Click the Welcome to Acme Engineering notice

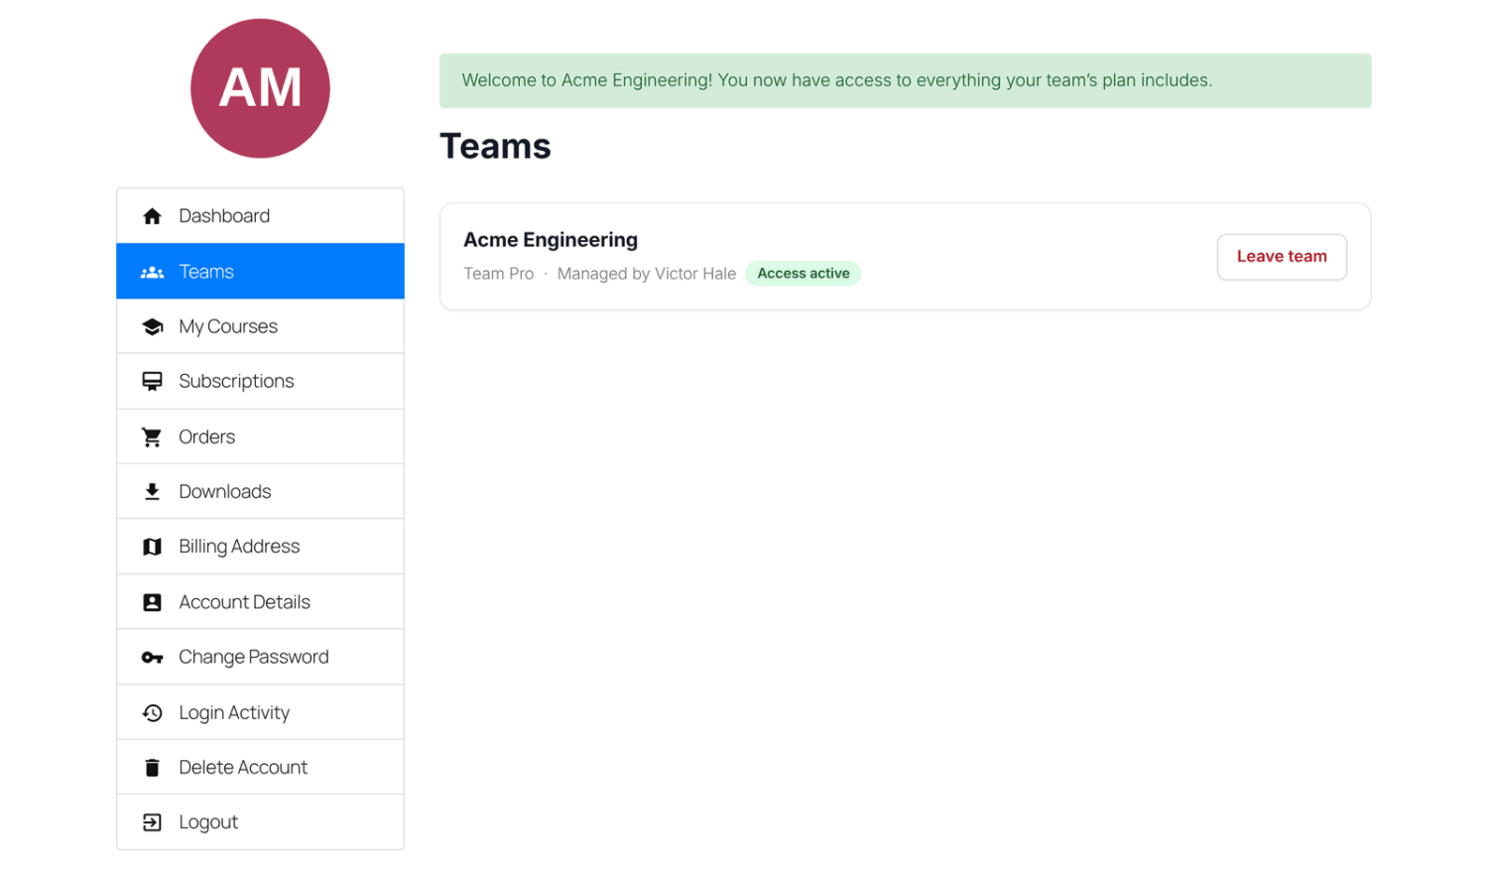click(905, 80)
